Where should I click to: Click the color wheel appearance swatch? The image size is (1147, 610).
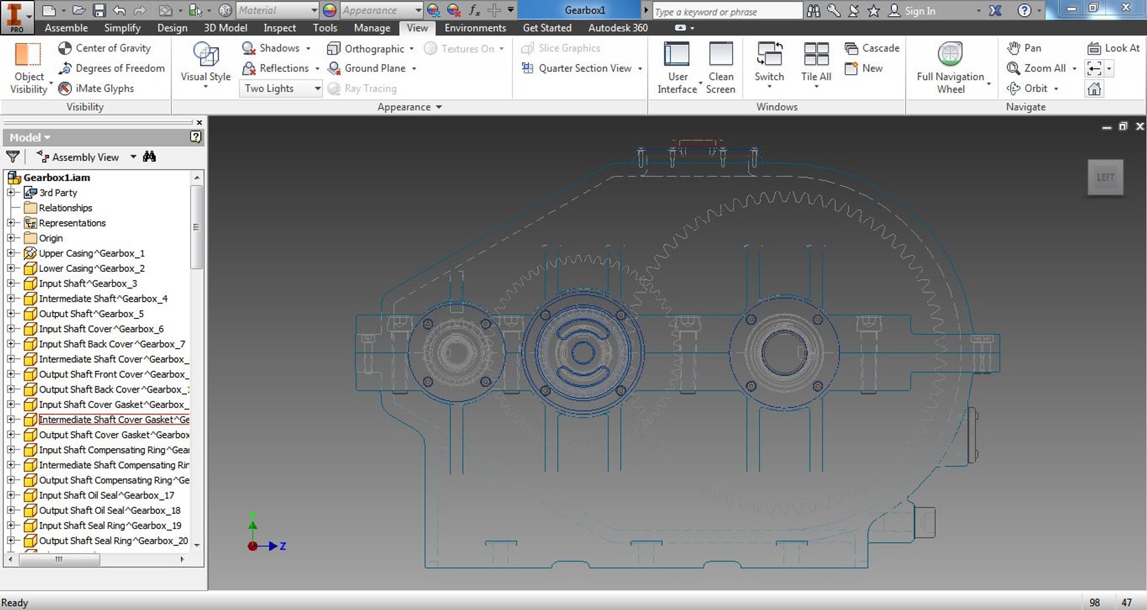click(x=329, y=10)
